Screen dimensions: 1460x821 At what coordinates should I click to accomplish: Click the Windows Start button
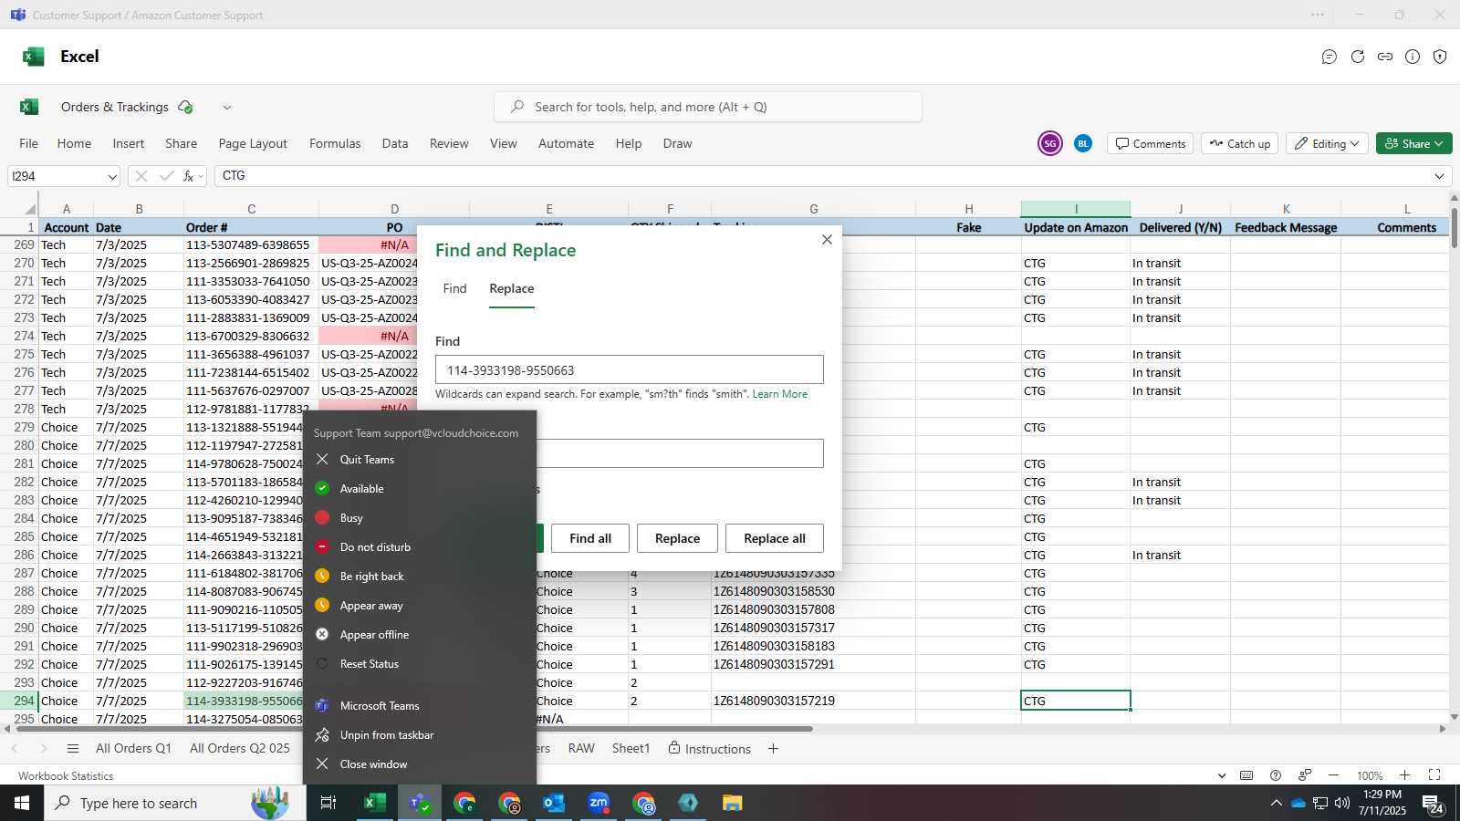[22, 803]
